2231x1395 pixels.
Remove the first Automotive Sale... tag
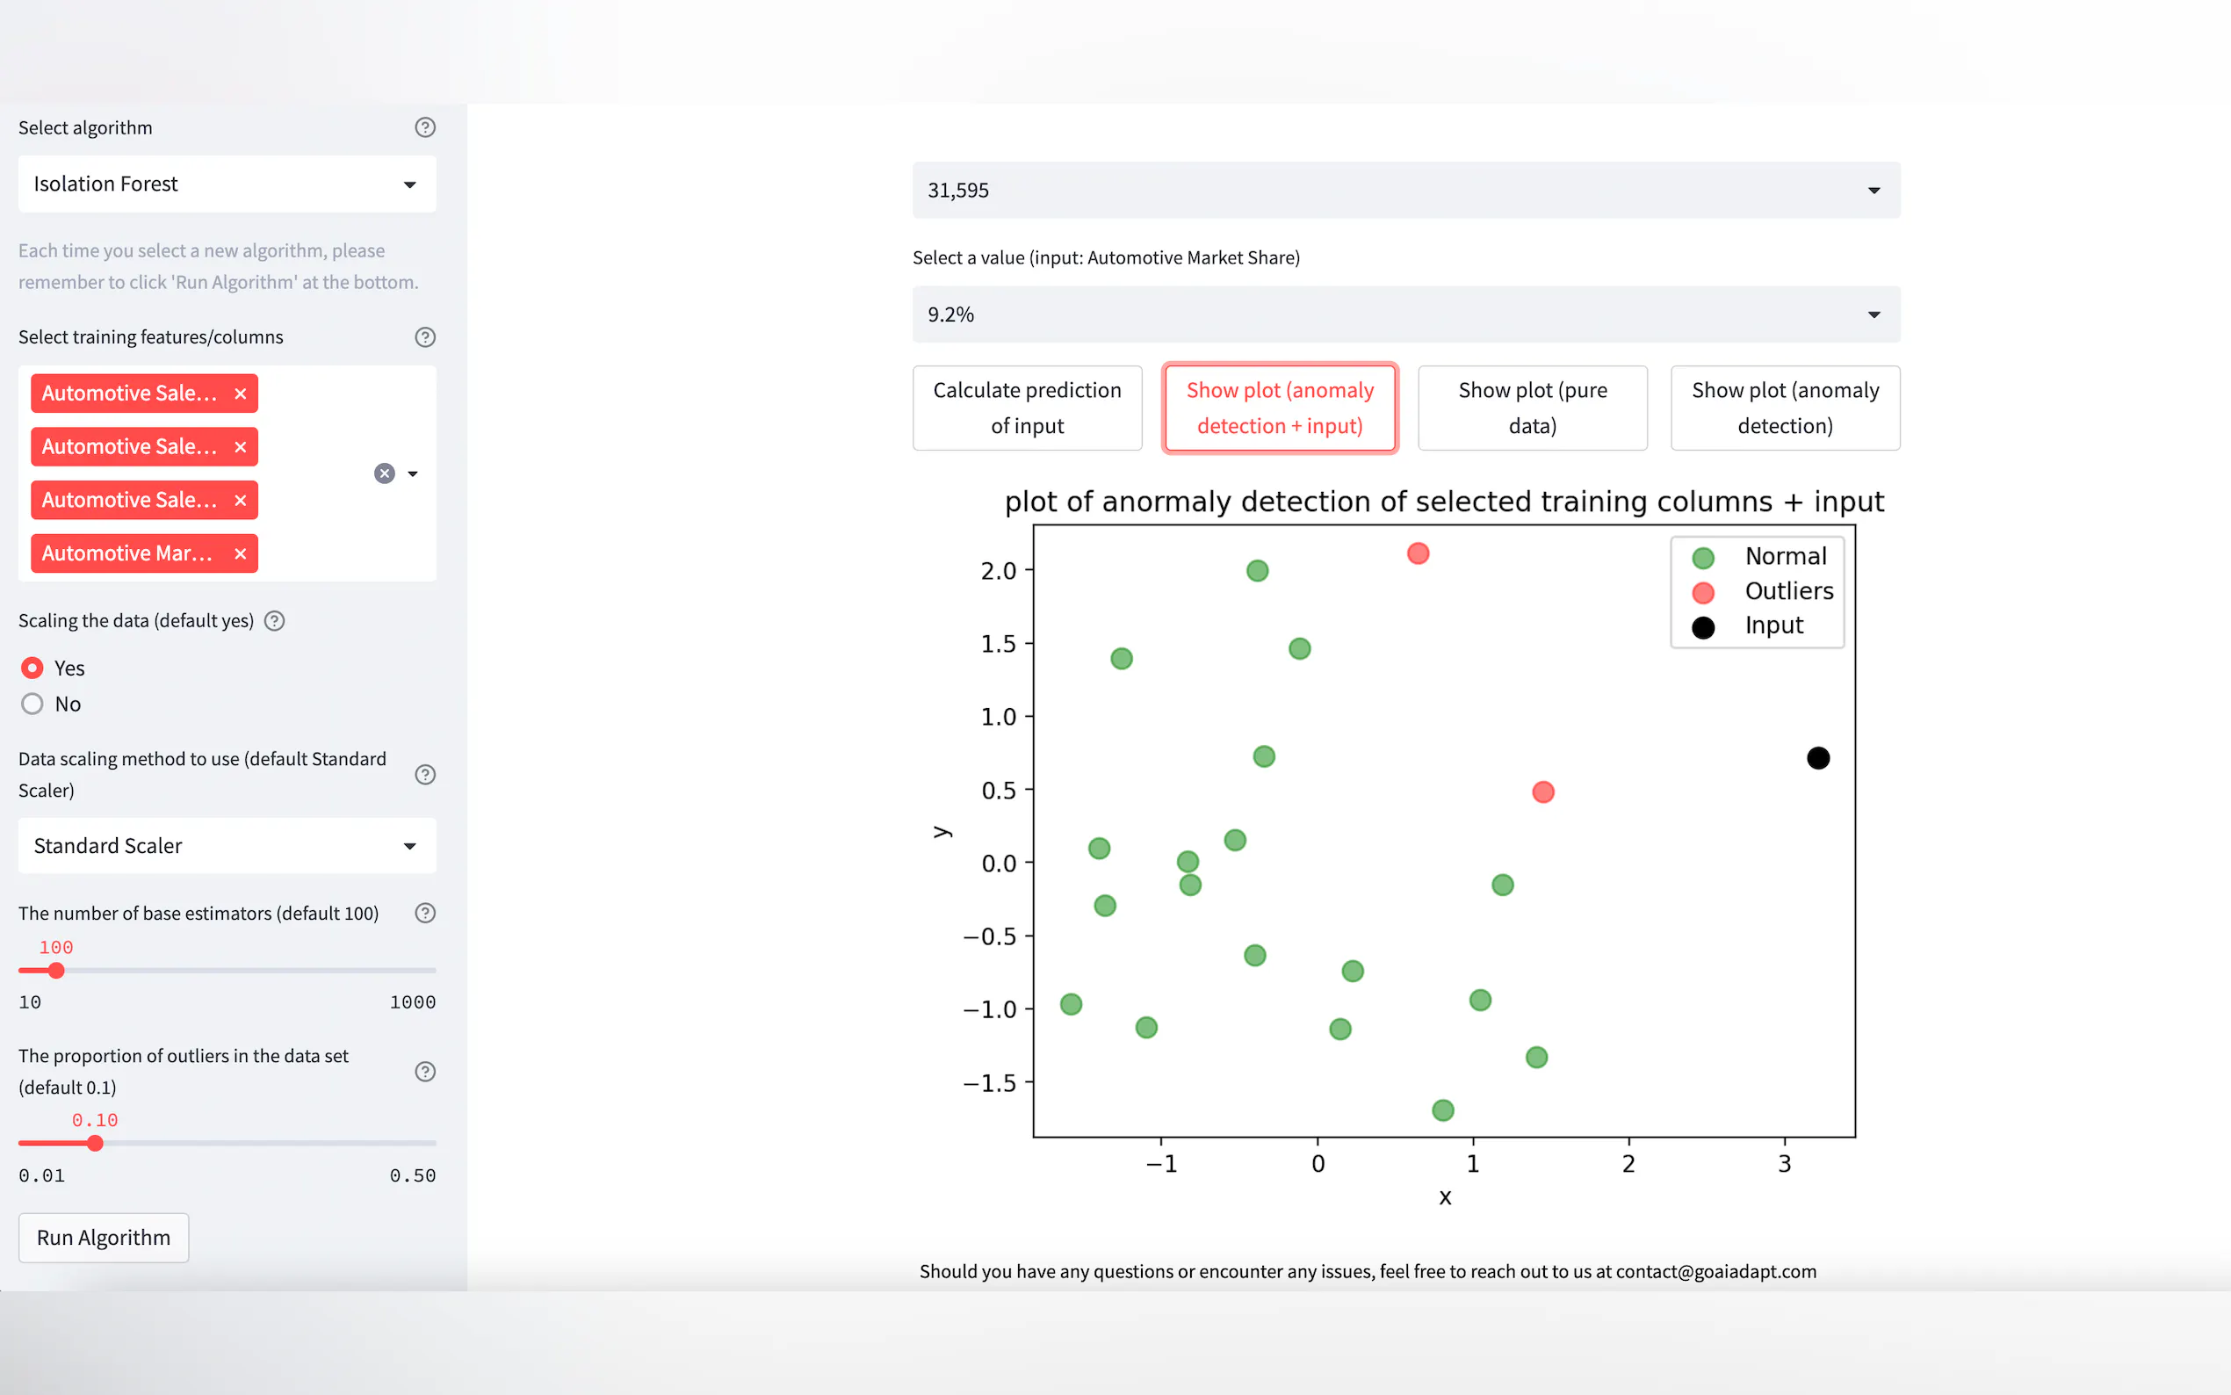click(x=241, y=393)
